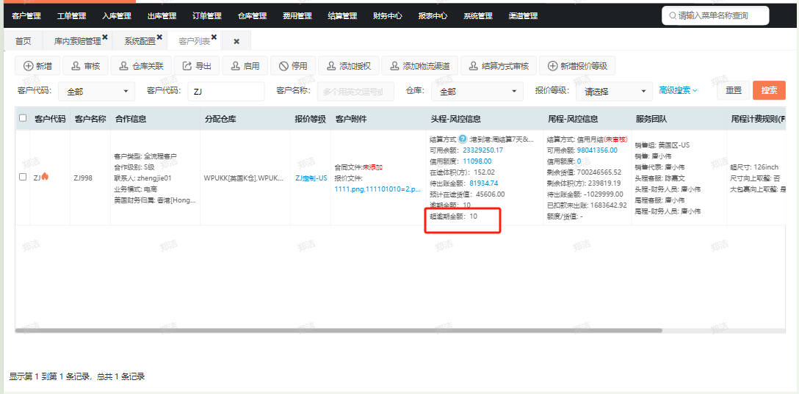Image resolution: width=799 pixels, height=394 pixels.
Task: Switch to the 系统配置 tab
Action: click(x=140, y=41)
